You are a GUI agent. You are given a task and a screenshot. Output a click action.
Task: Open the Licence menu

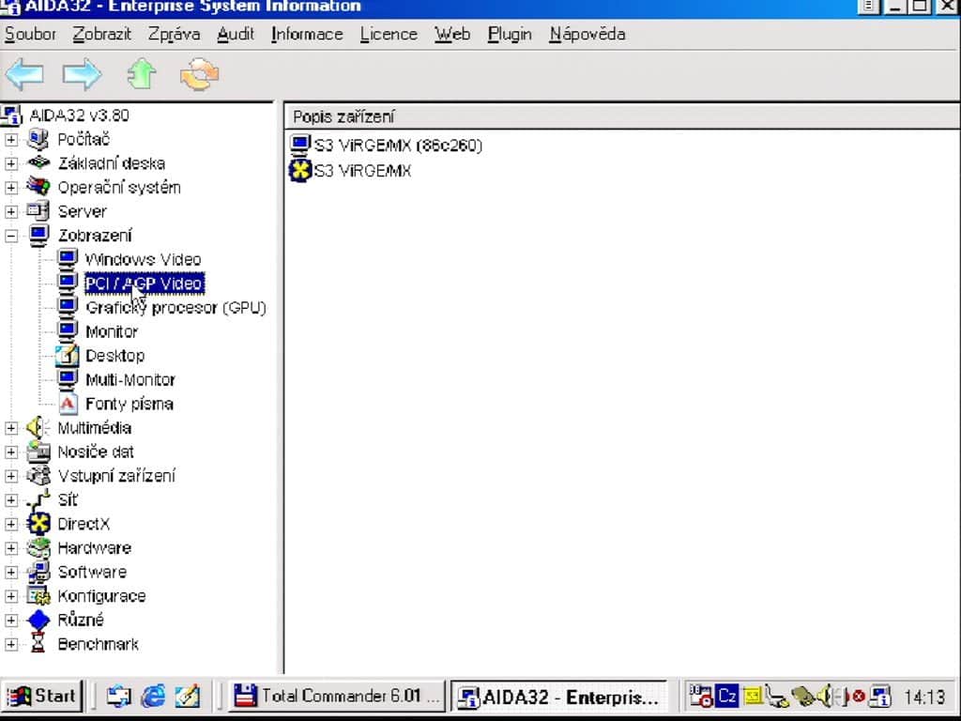pyautogui.click(x=389, y=35)
